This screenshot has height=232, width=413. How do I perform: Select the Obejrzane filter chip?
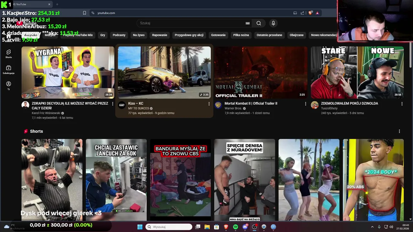pos(297,35)
